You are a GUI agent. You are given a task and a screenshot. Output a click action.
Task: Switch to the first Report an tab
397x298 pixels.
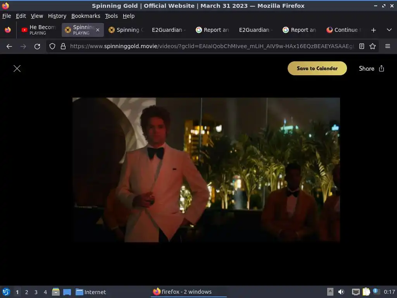[212, 30]
